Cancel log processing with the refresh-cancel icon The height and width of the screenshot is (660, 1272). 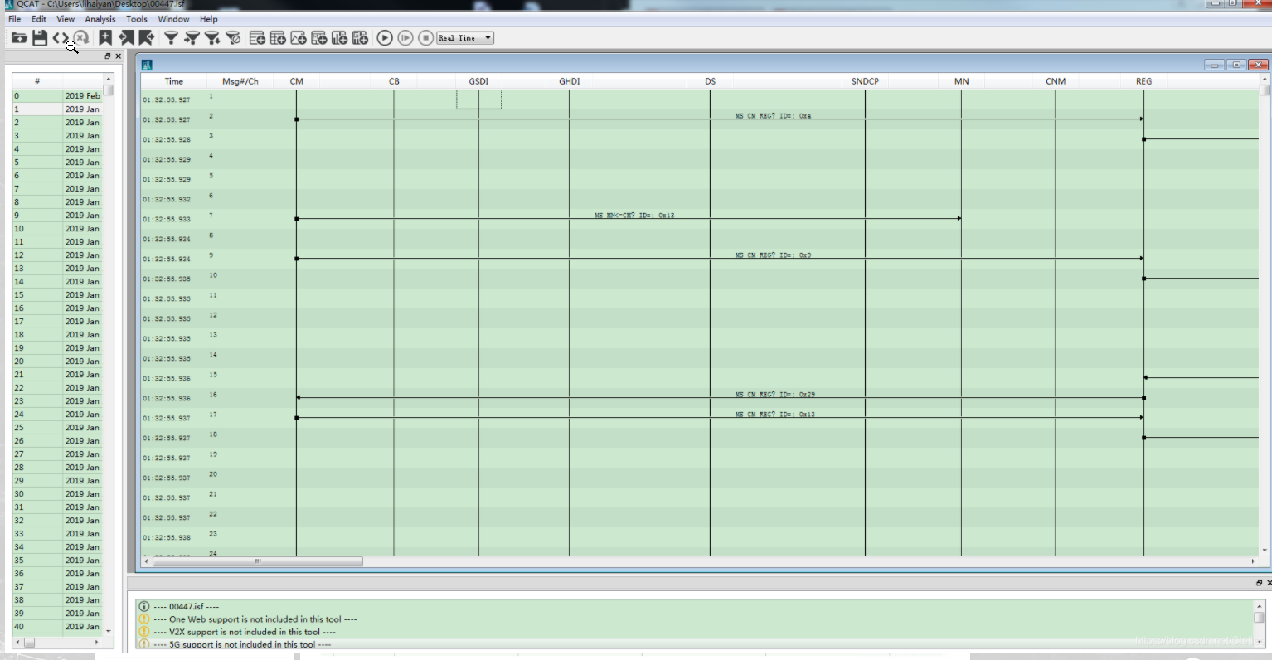(80, 37)
